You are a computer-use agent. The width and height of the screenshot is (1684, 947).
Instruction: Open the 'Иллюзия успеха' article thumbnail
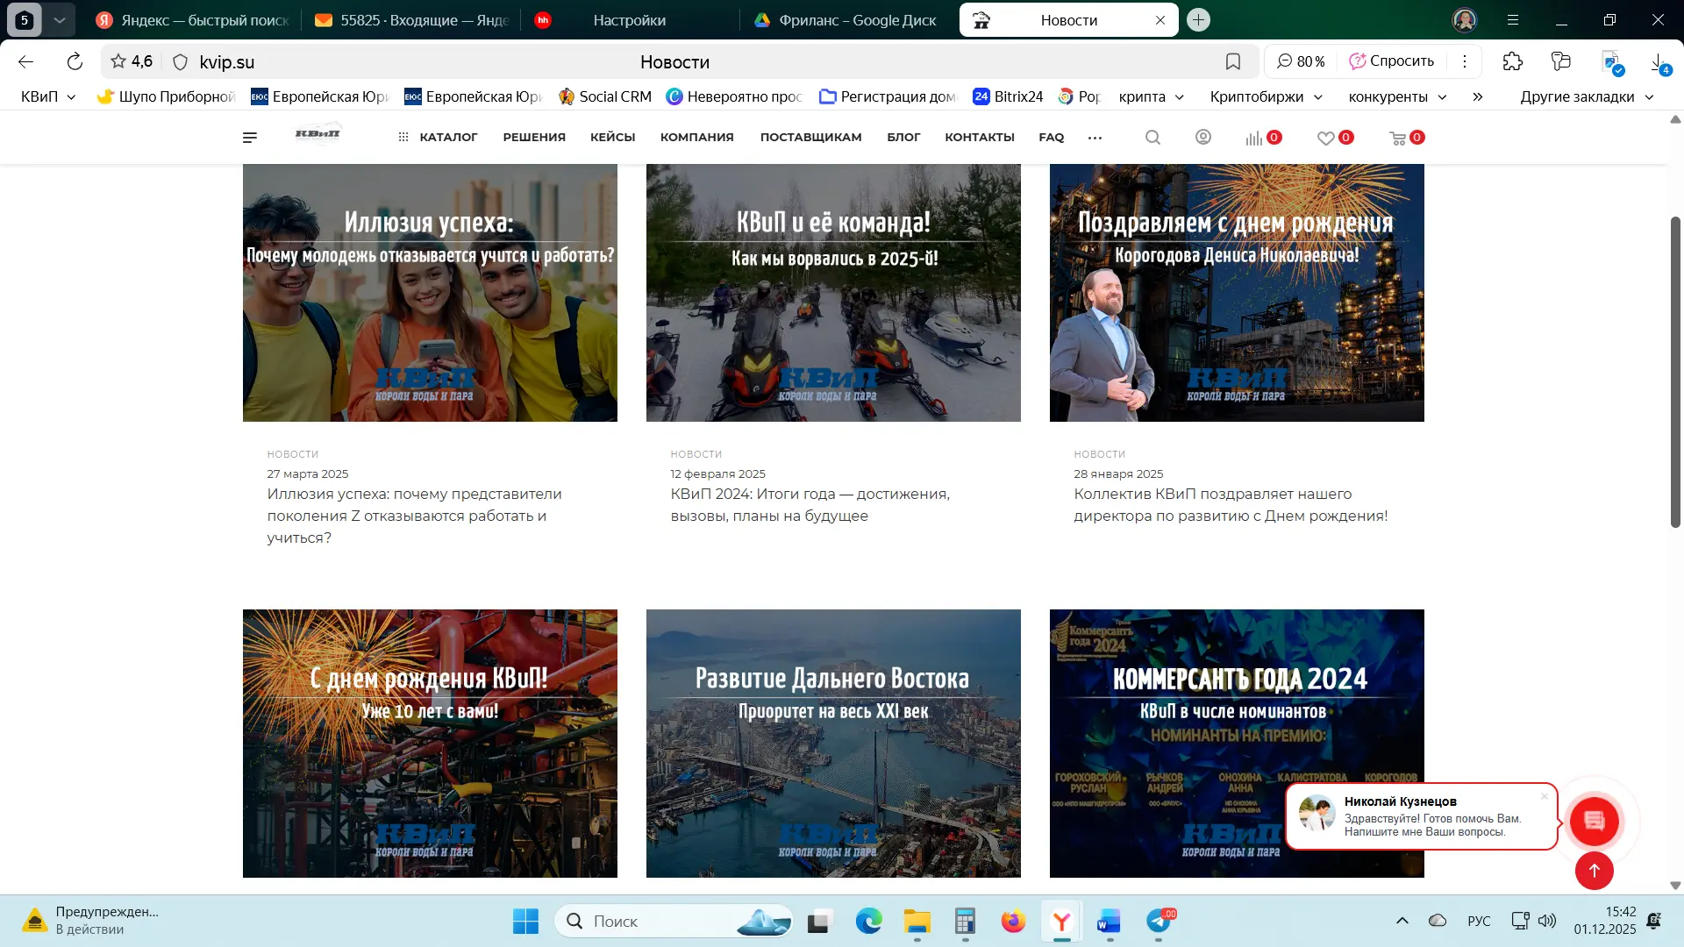(x=430, y=293)
